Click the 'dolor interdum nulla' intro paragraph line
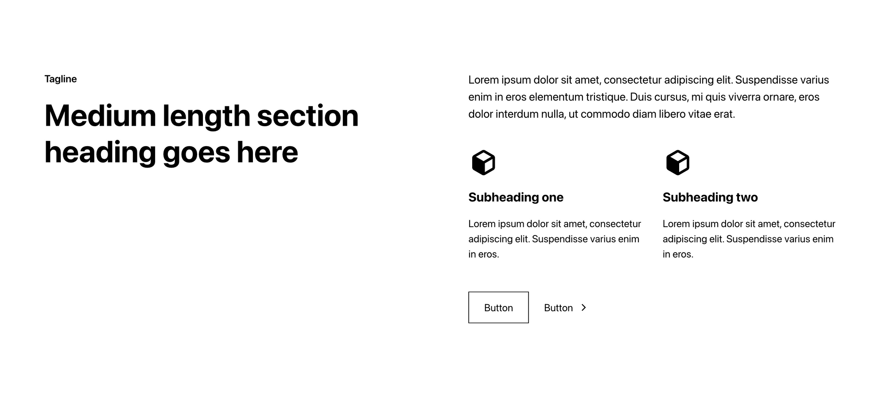Screen dimensions: 886x394 click(x=601, y=114)
